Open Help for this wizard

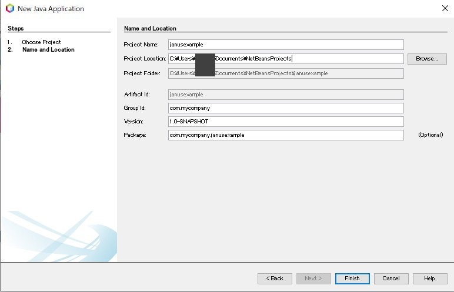430,278
